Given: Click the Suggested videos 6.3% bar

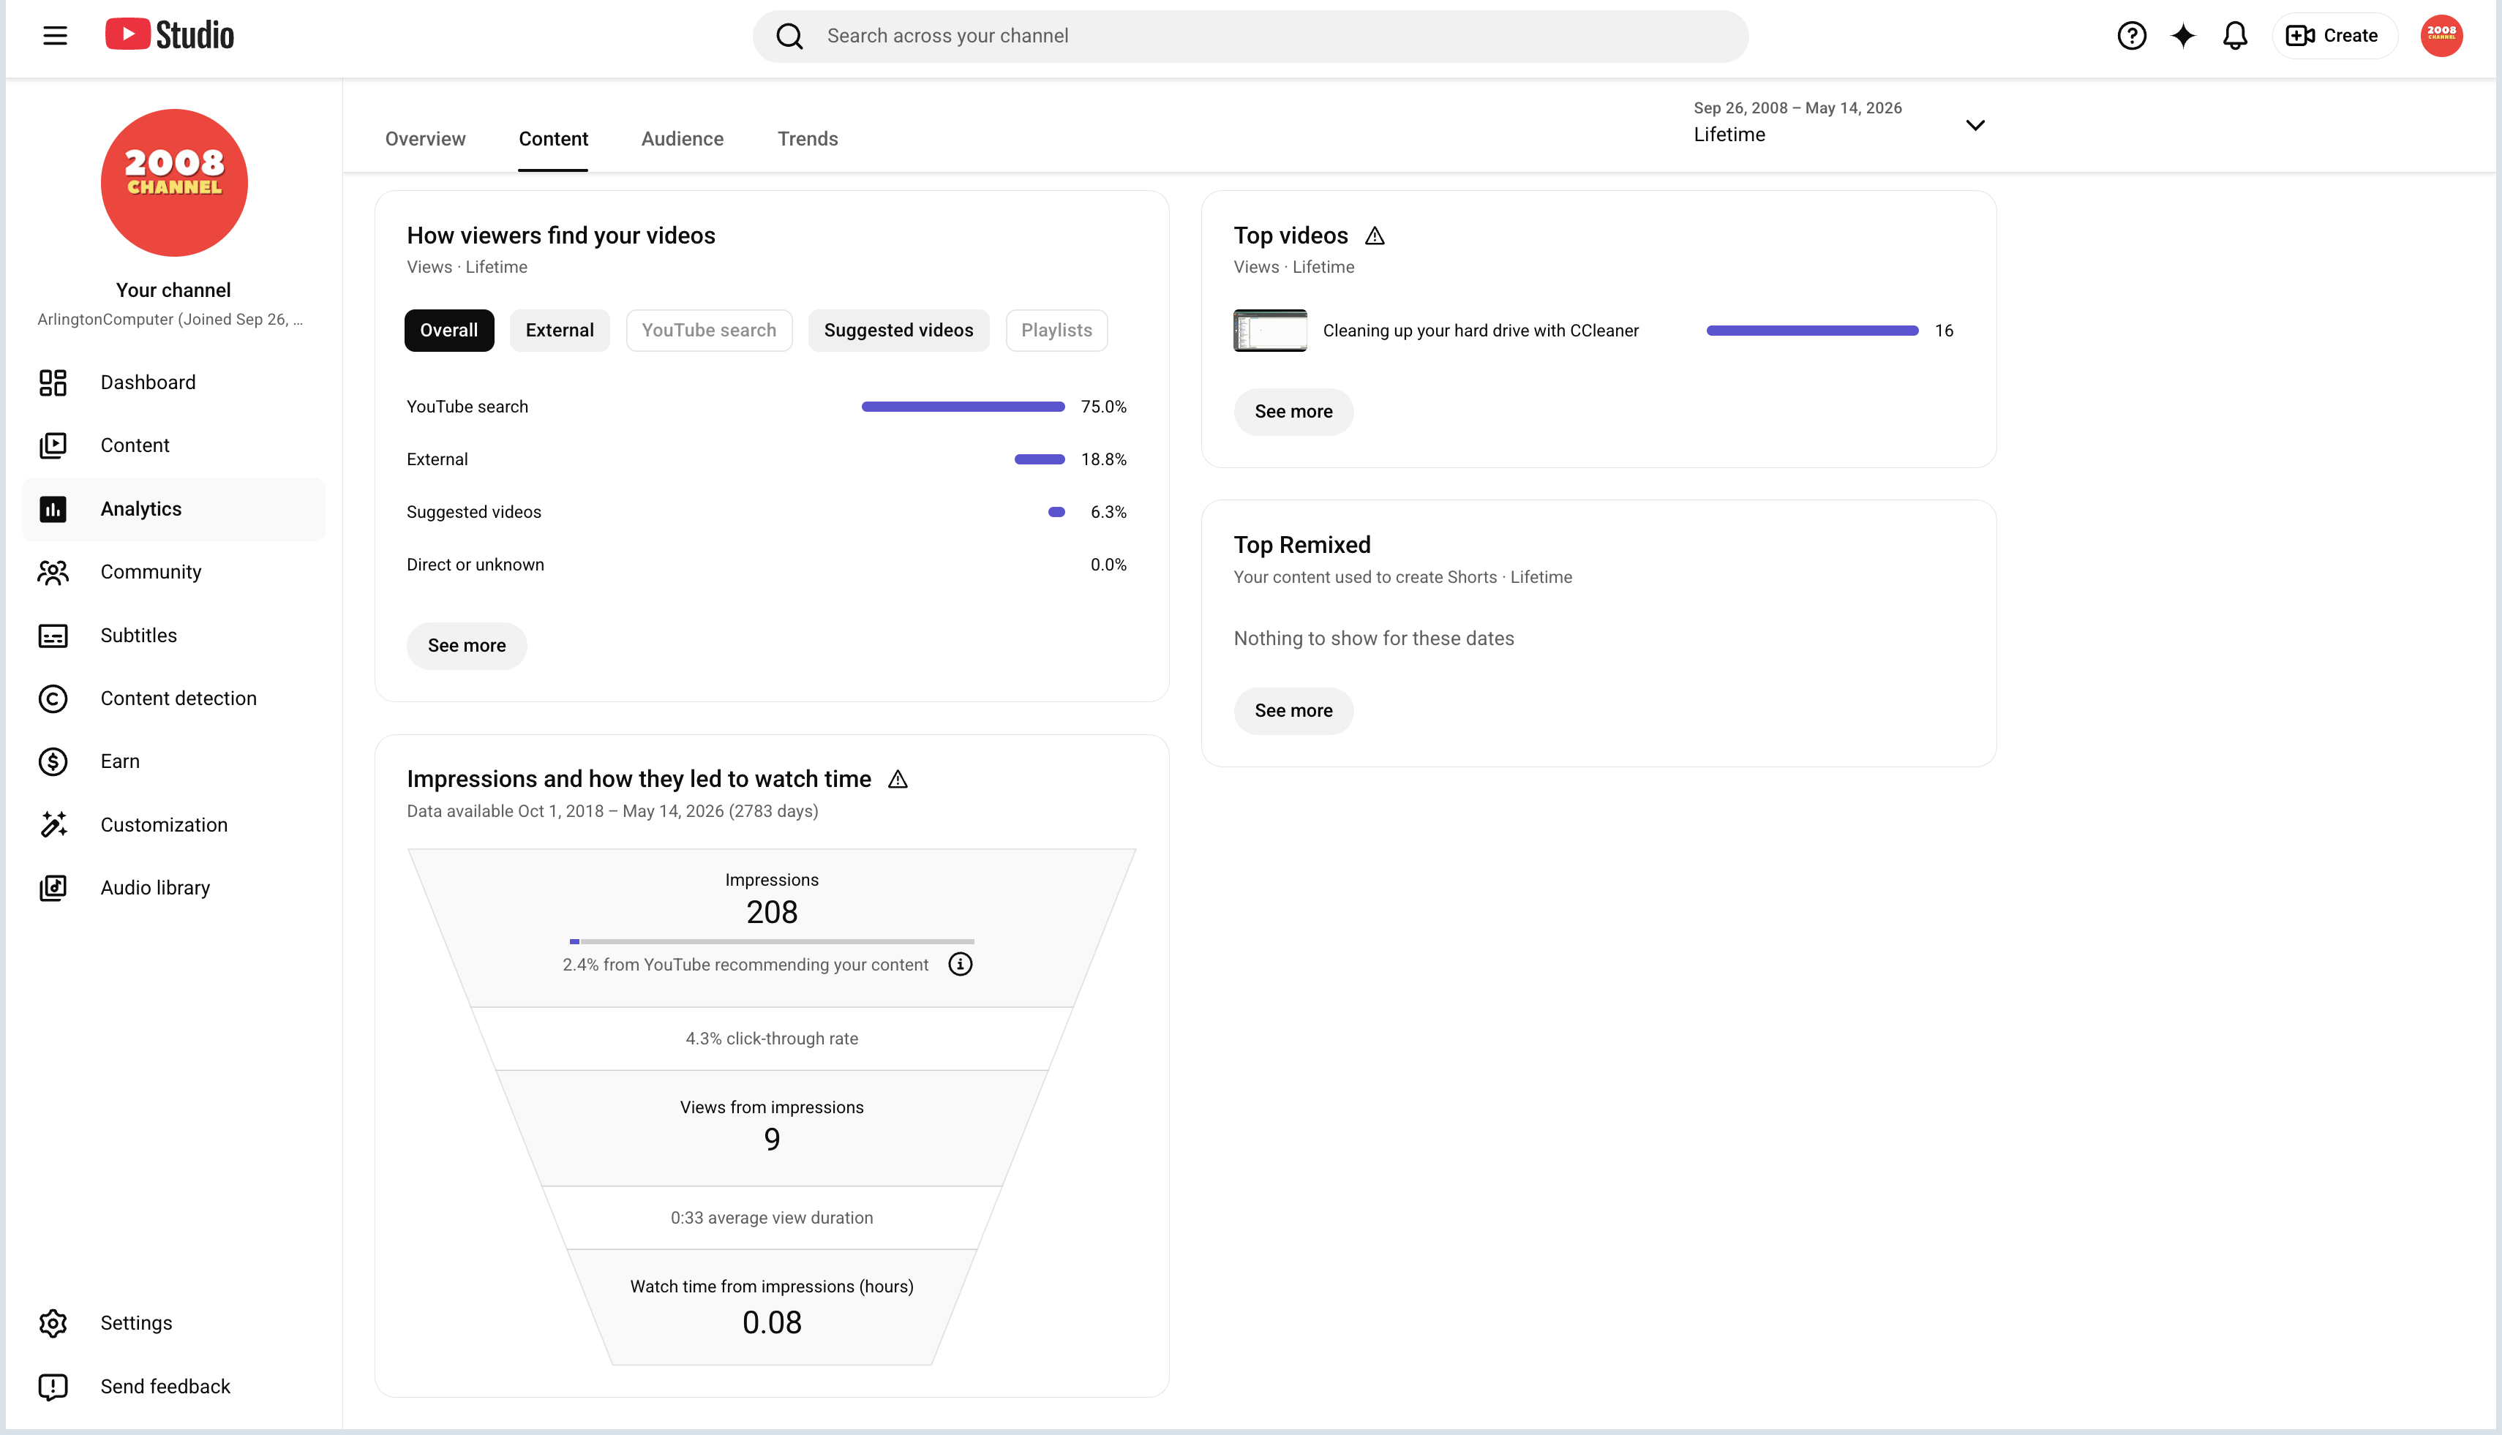Looking at the screenshot, I should (x=1057, y=513).
